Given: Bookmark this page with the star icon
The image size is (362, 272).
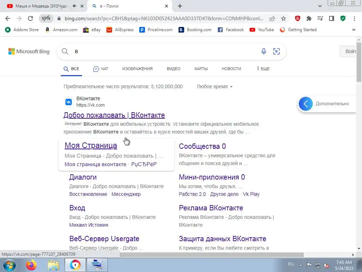Looking at the screenshot, I should (x=284, y=18).
